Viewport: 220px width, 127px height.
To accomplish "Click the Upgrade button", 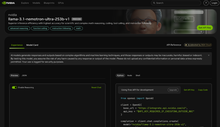I will 173,90.
